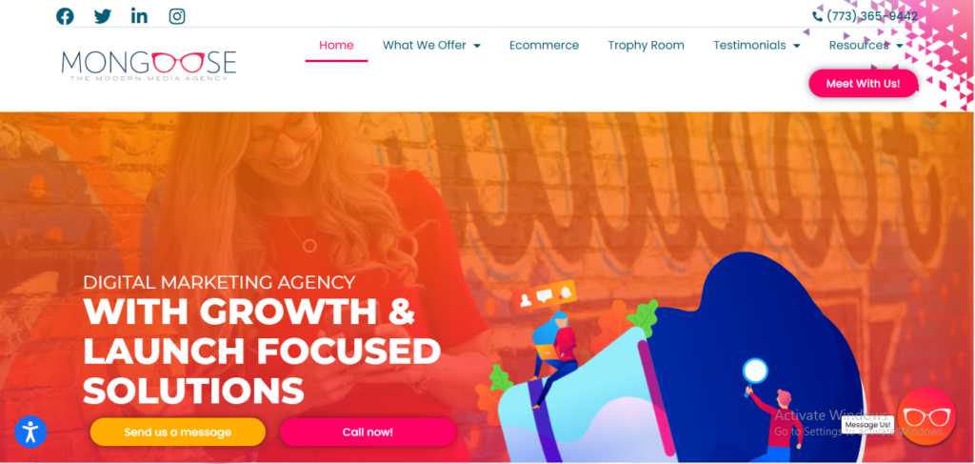Click the Meet With Us! button
This screenshot has width=975, height=464.
pyautogui.click(x=863, y=83)
